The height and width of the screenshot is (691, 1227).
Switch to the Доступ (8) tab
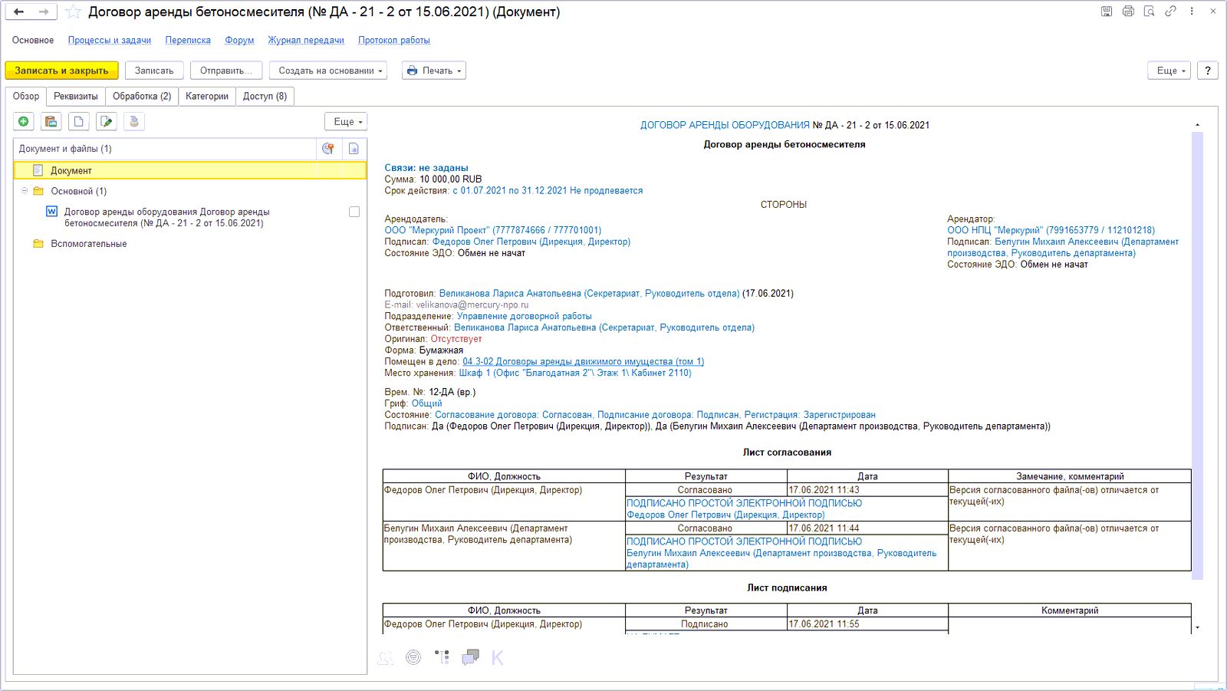[x=265, y=96]
